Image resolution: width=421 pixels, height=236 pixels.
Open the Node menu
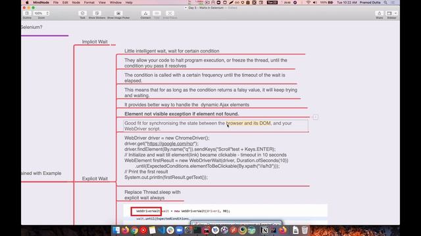click(x=76, y=3)
